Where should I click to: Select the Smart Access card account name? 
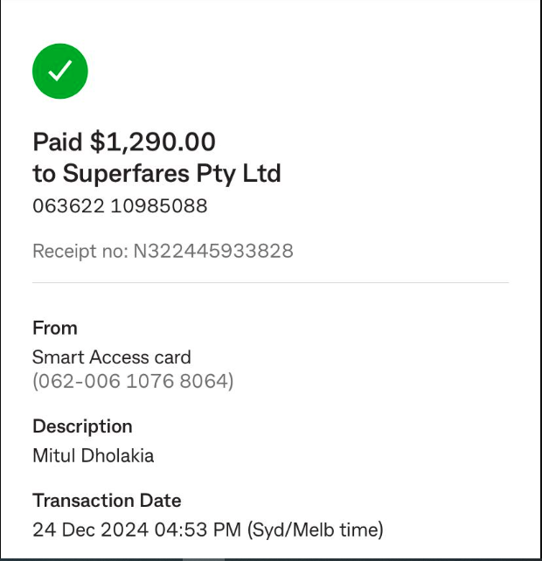pyautogui.click(x=112, y=357)
